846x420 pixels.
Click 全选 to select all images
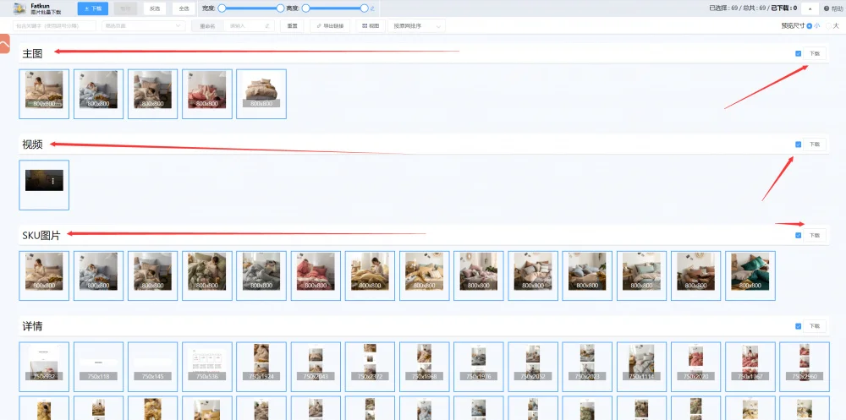(x=184, y=8)
